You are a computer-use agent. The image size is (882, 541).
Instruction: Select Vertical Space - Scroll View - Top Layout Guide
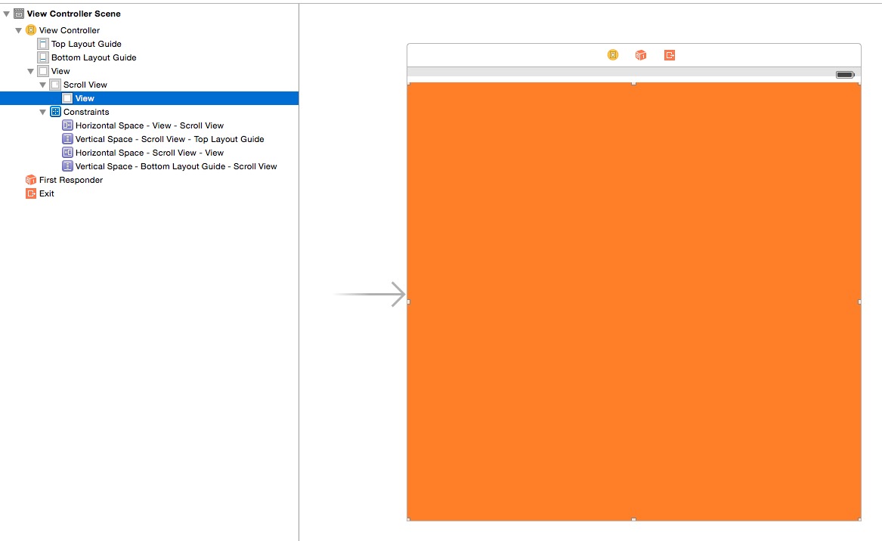click(x=169, y=139)
